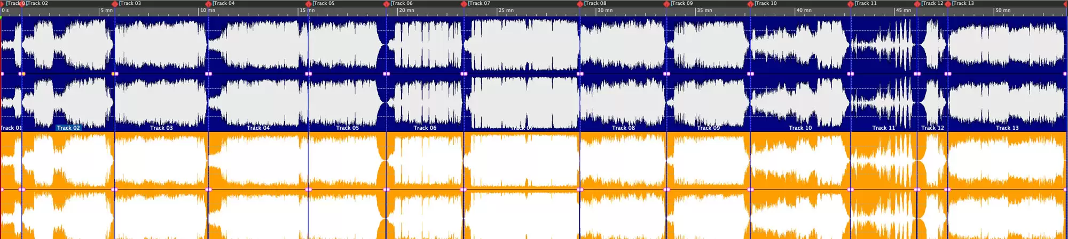1068x239 pixels.
Task: Click the red diamond marker for Track 13
Action: tap(948, 4)
